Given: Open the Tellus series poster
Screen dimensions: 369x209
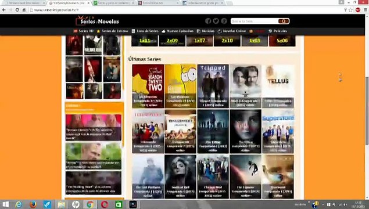Looking at the screenshot, I should click(x=278, y=87).
